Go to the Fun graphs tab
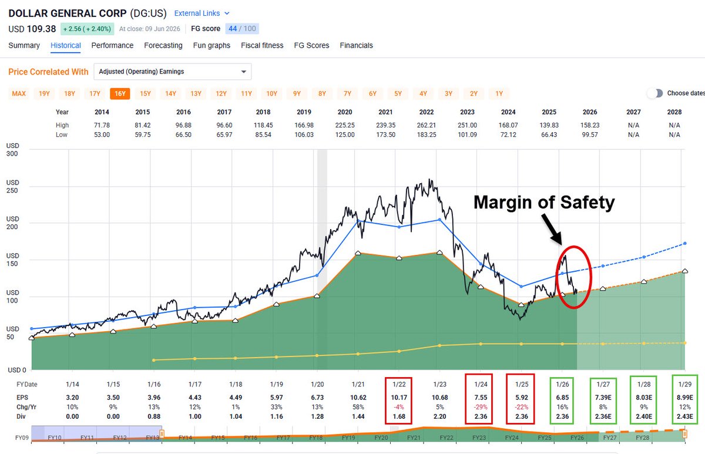Viewport: 705px width, 454px height. [x=211, y=45]
